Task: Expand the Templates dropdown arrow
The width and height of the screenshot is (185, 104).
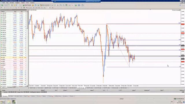Action: (x=84, y=5)
